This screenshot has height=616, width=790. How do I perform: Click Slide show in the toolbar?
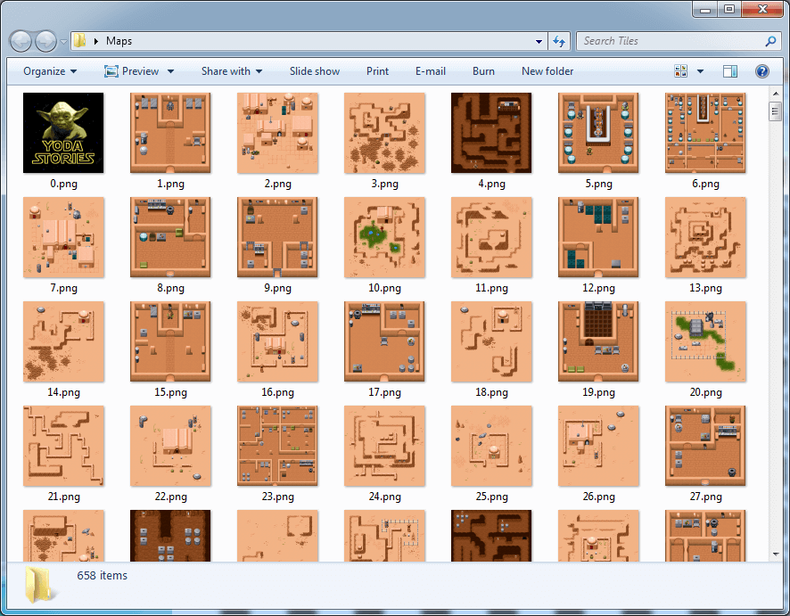314,71
